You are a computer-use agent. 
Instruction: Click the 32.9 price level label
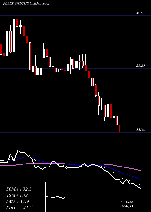tap(140, 13)
